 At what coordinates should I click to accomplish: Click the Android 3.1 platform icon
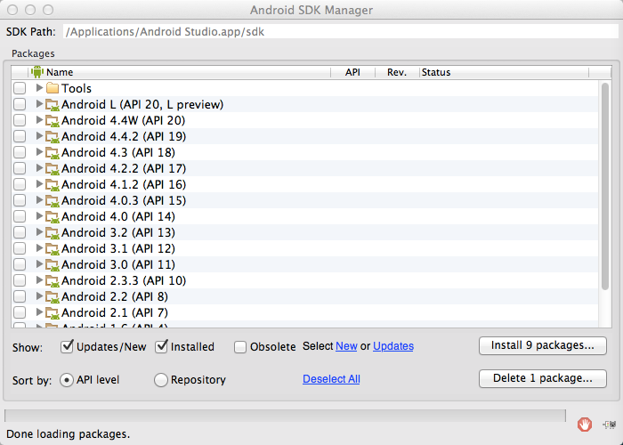pyautogui.click(x=53, y=248)
